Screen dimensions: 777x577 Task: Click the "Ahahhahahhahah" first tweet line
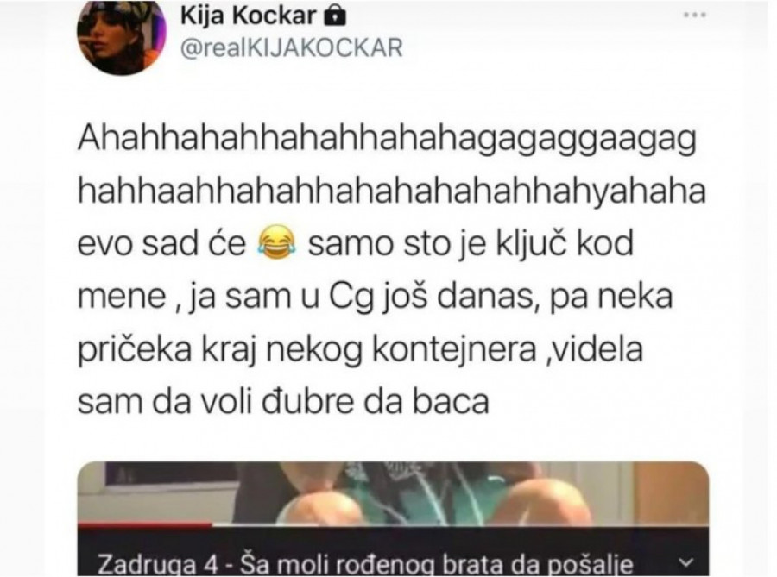(x=387, y=140)
